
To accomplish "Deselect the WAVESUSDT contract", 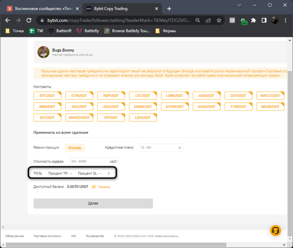I will (x=79, y=117).
